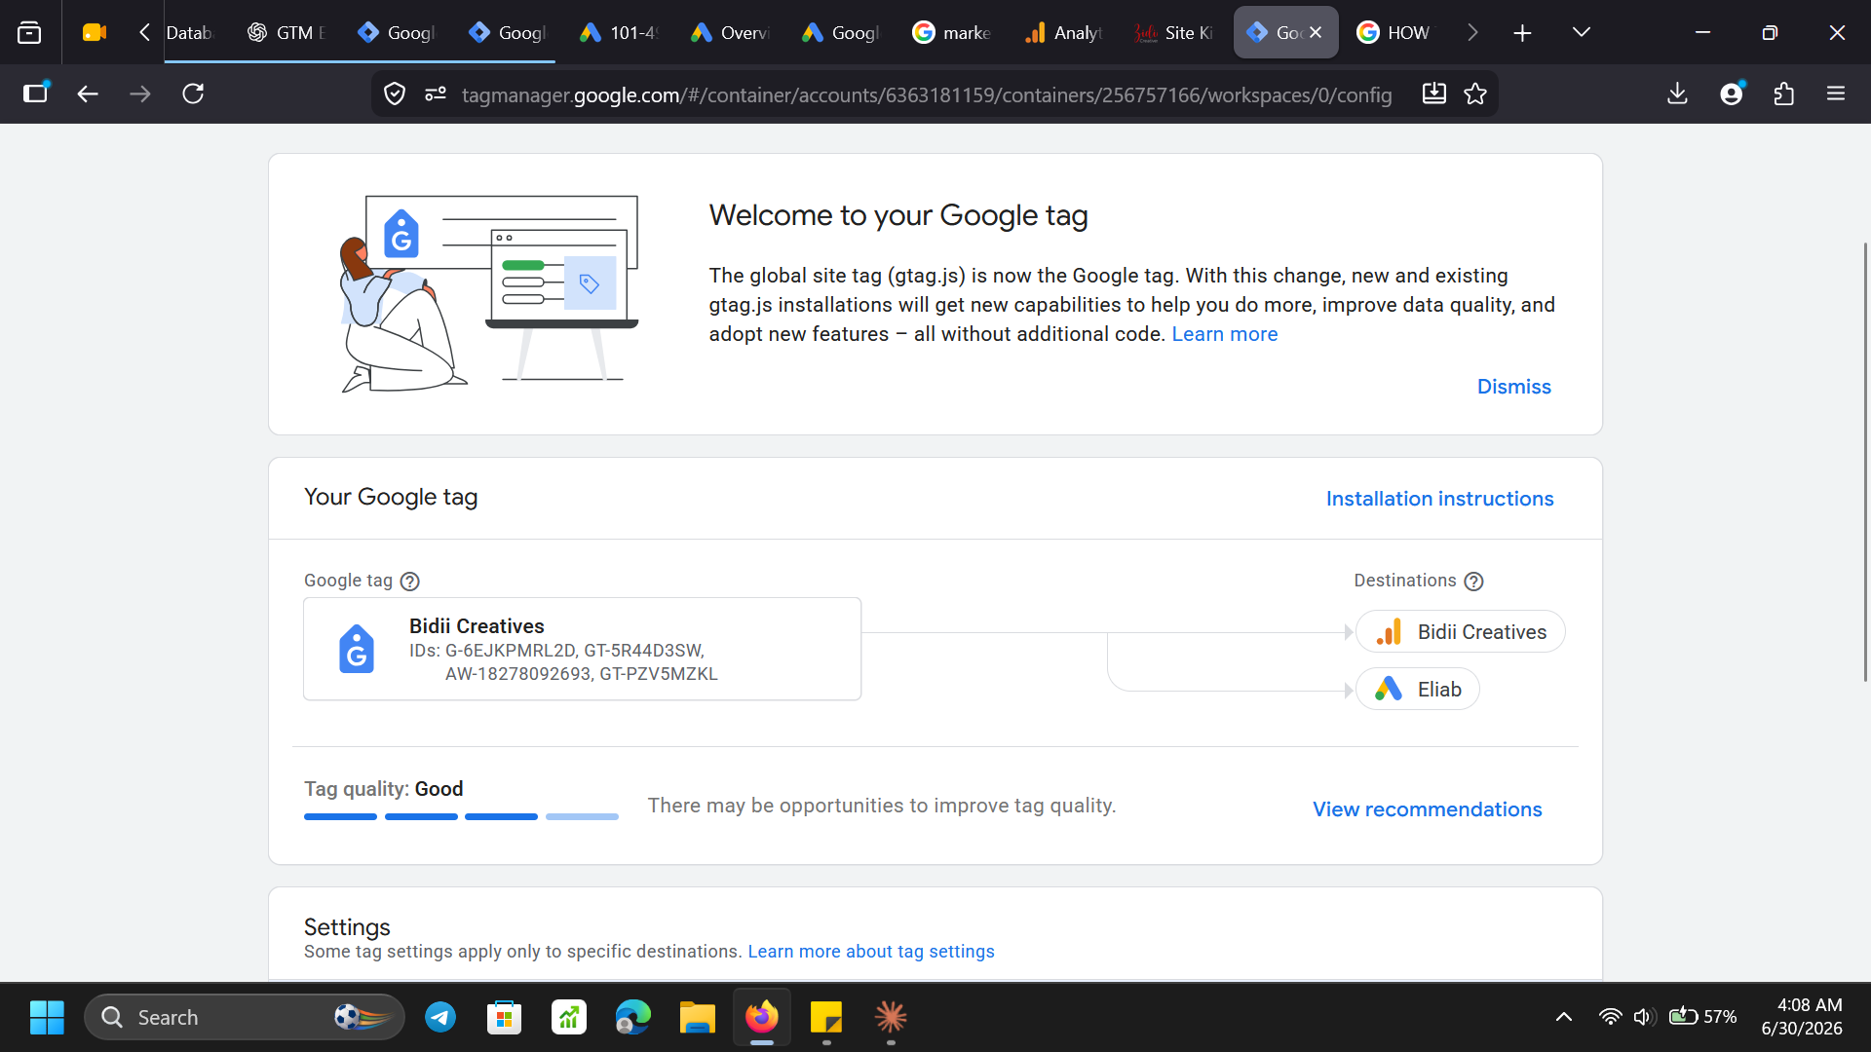The image size is (1871, 1052).
Task: Switch to the Overvi tab
Action: click(732, 33)
